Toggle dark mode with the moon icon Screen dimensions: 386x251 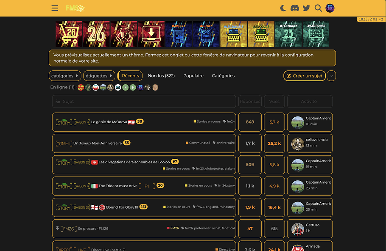click(x=283, y=8)
